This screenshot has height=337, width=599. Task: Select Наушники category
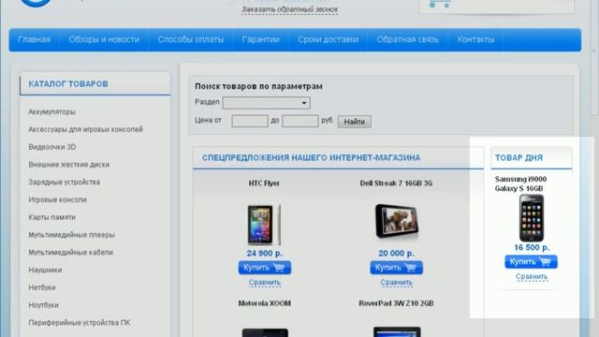point(45,271)
